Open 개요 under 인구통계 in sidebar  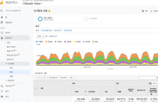click(x=11, y=68)
